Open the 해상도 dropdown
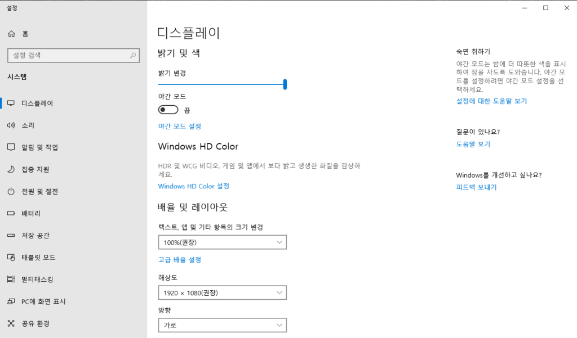The height and width of the screenshot is (338, 577). (x=222, y=292)
